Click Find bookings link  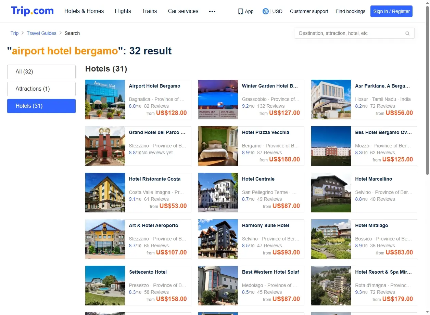point(351,11)
